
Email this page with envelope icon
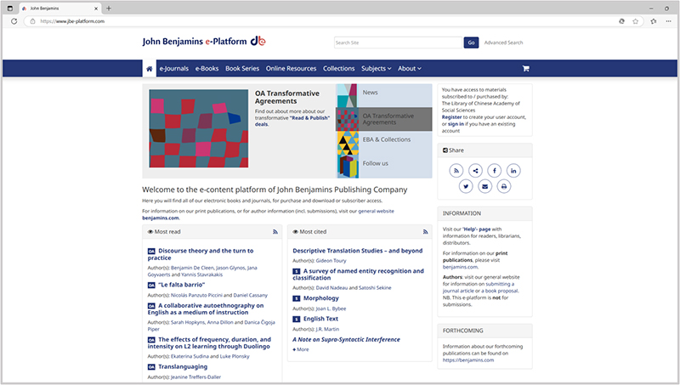pos(484,186)
